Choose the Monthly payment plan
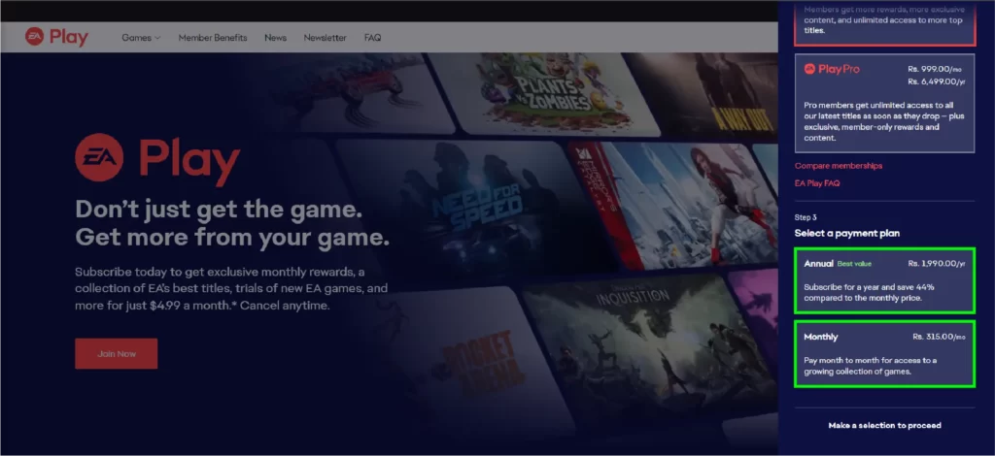 click(x=884, y=354)
